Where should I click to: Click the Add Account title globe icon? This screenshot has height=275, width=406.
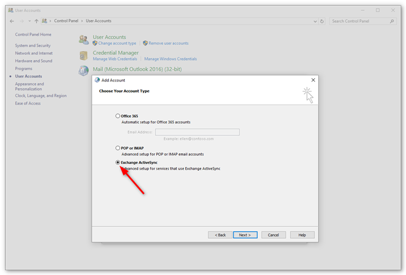pyautogui.click(x=97, y=80)
